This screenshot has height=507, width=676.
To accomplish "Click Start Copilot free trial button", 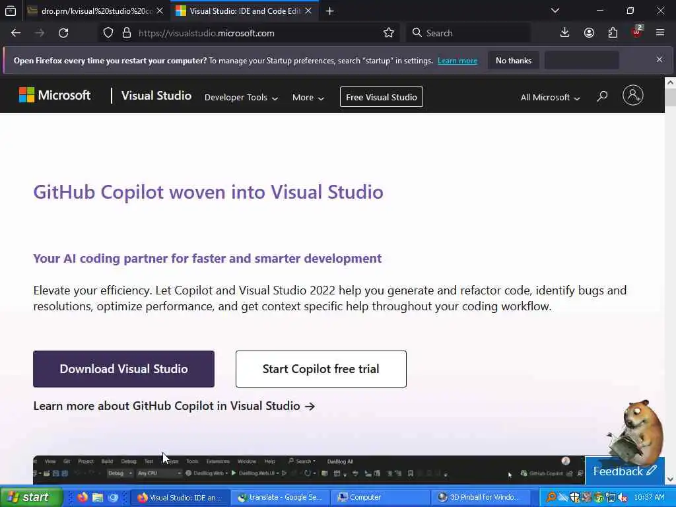I will [321, 368].
